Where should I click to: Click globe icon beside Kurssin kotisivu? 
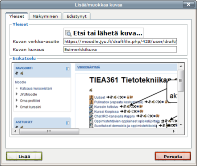click(91, 107)
